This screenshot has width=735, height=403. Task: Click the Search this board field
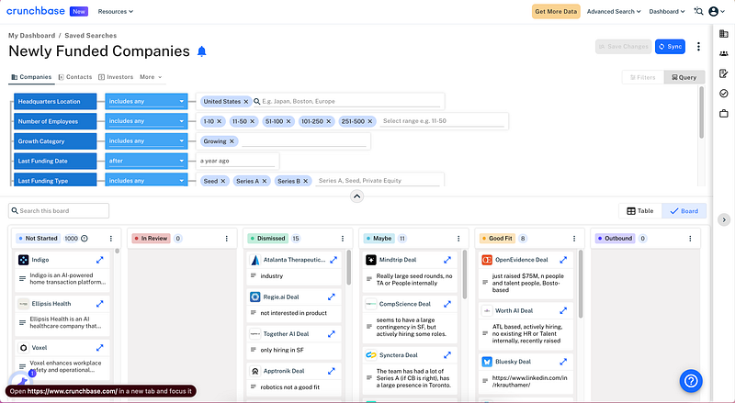point(59,211)
